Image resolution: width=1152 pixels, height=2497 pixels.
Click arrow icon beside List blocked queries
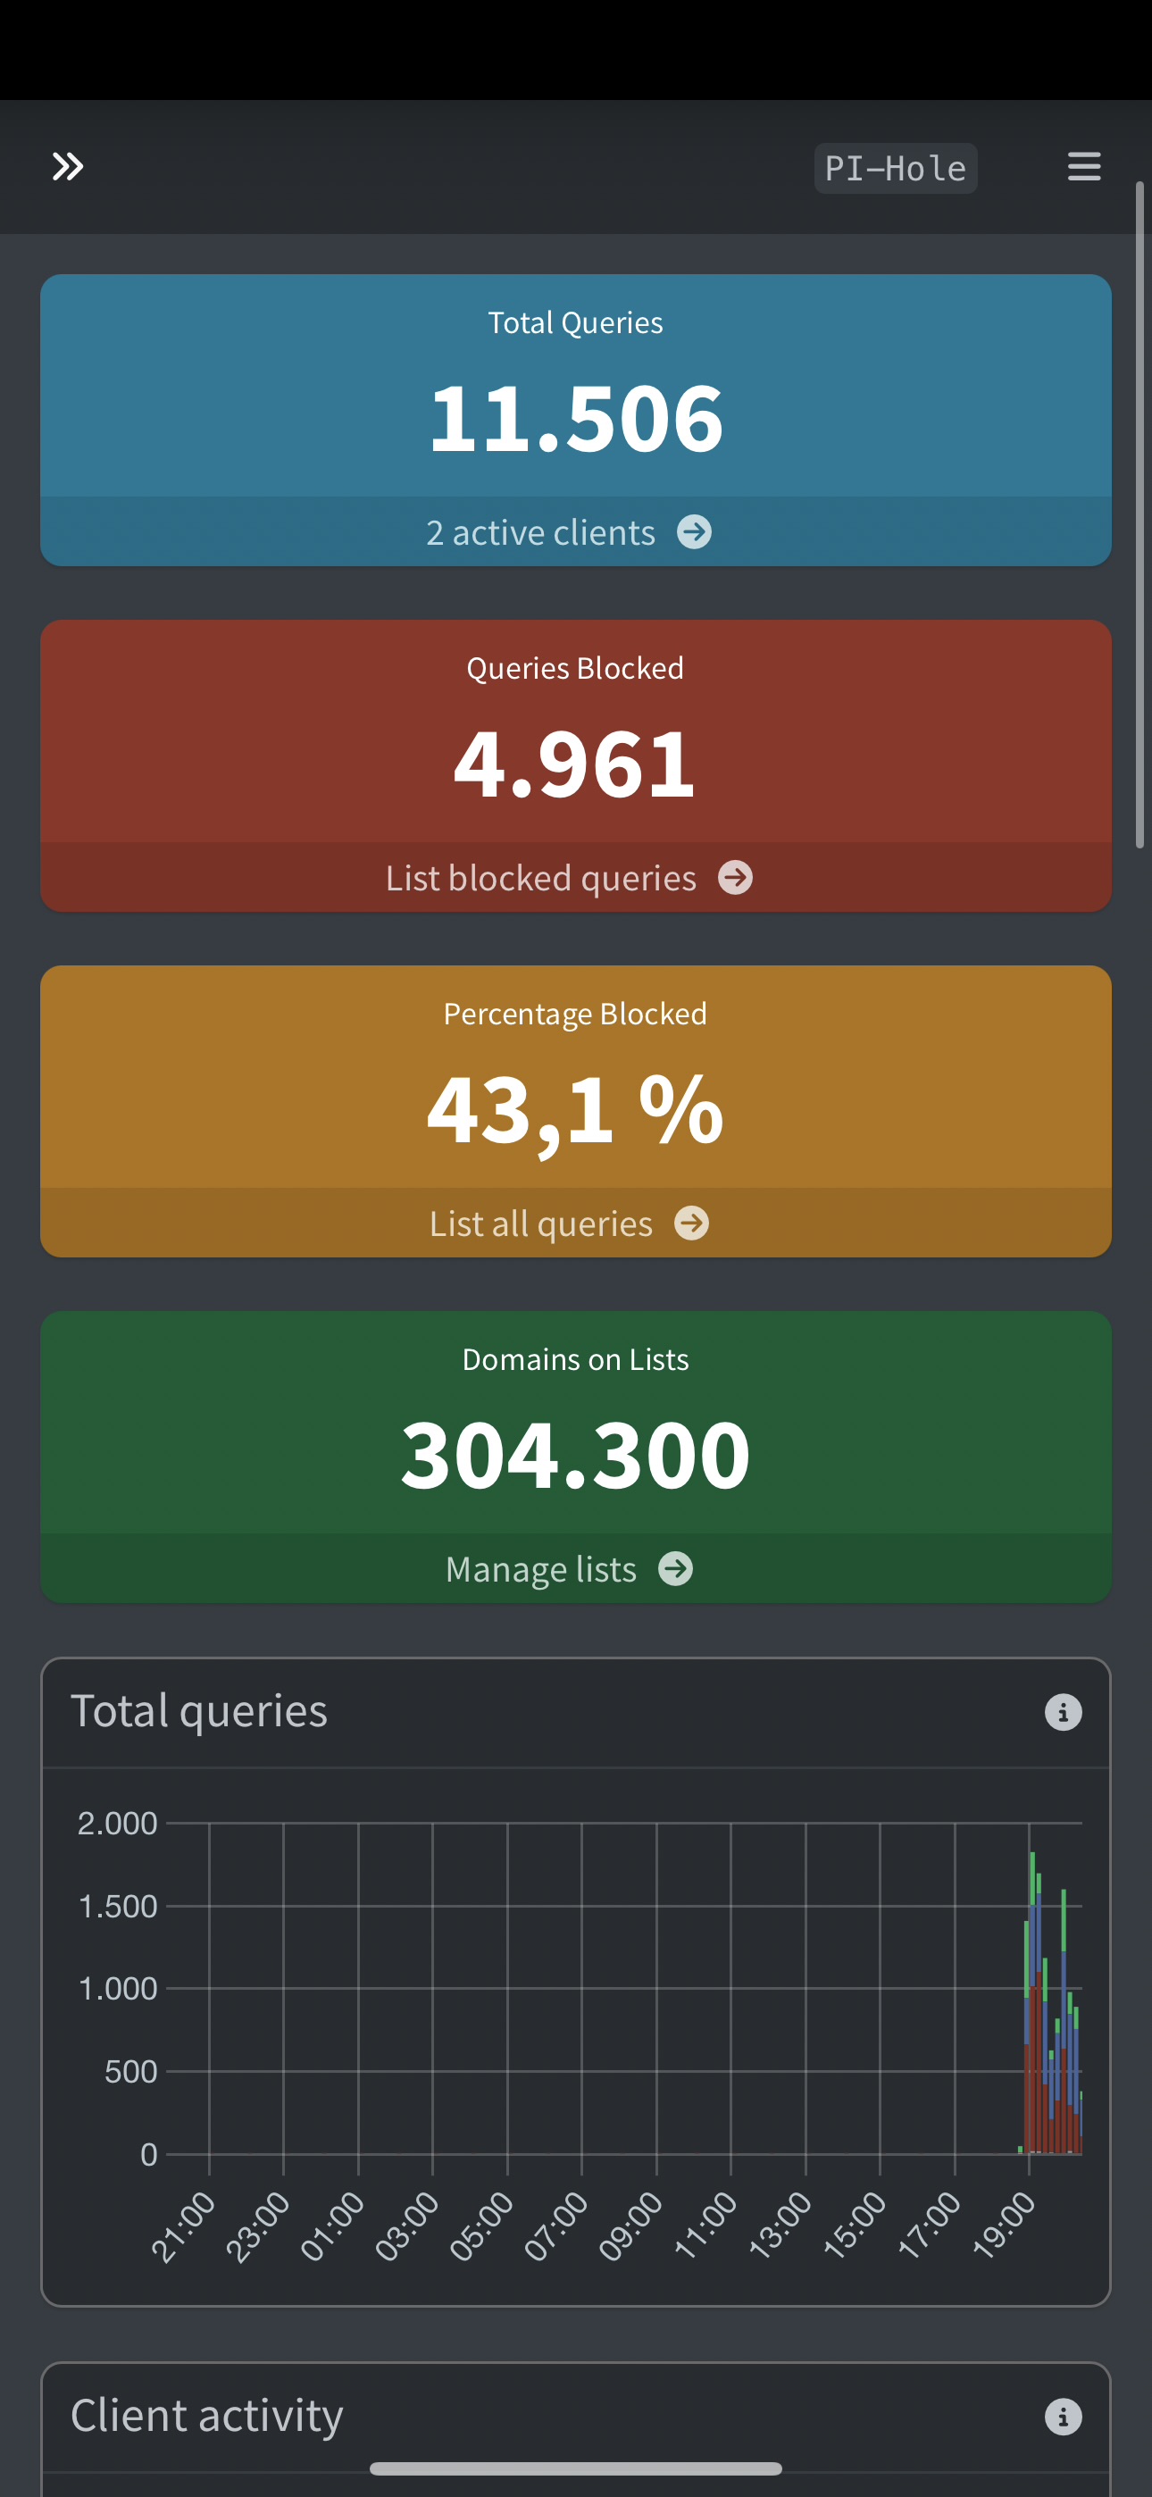(x=735, y=878)
